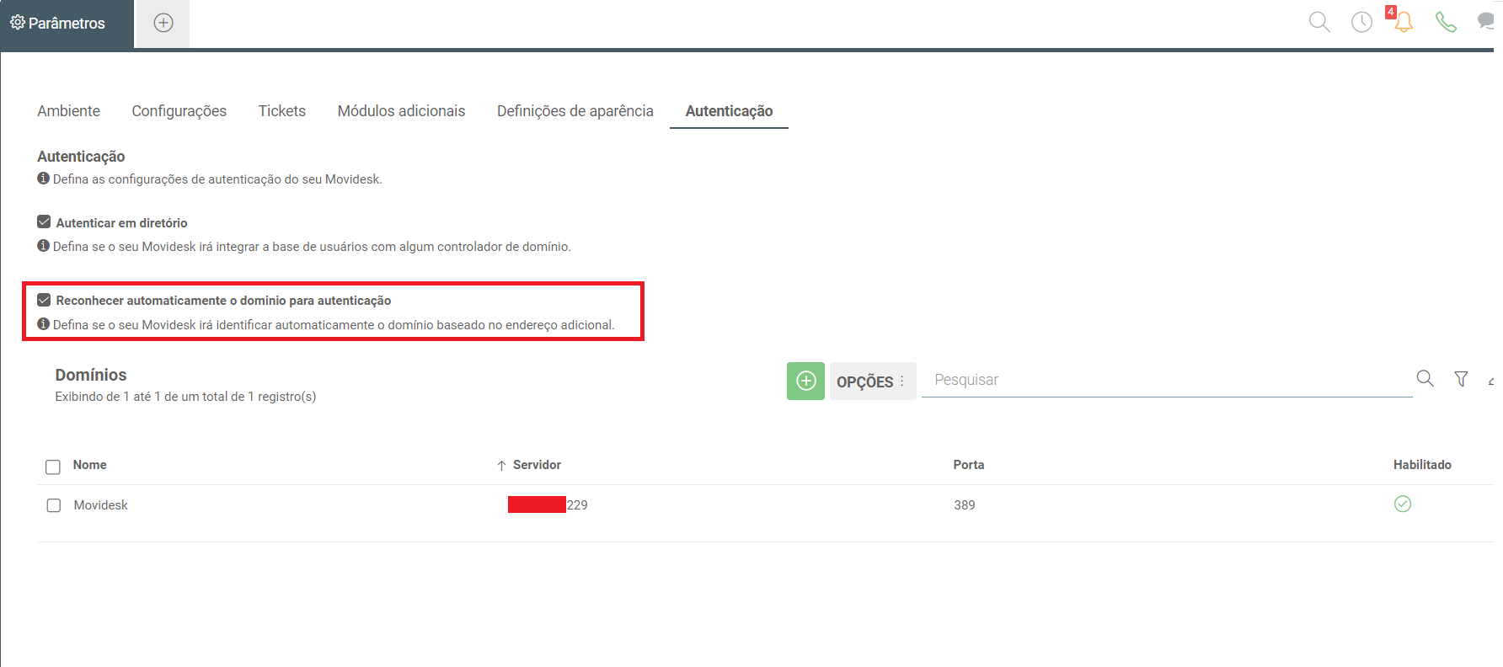Open the filter funnel icon
Screen dimensions: 1503x667
coord(1461,379)
